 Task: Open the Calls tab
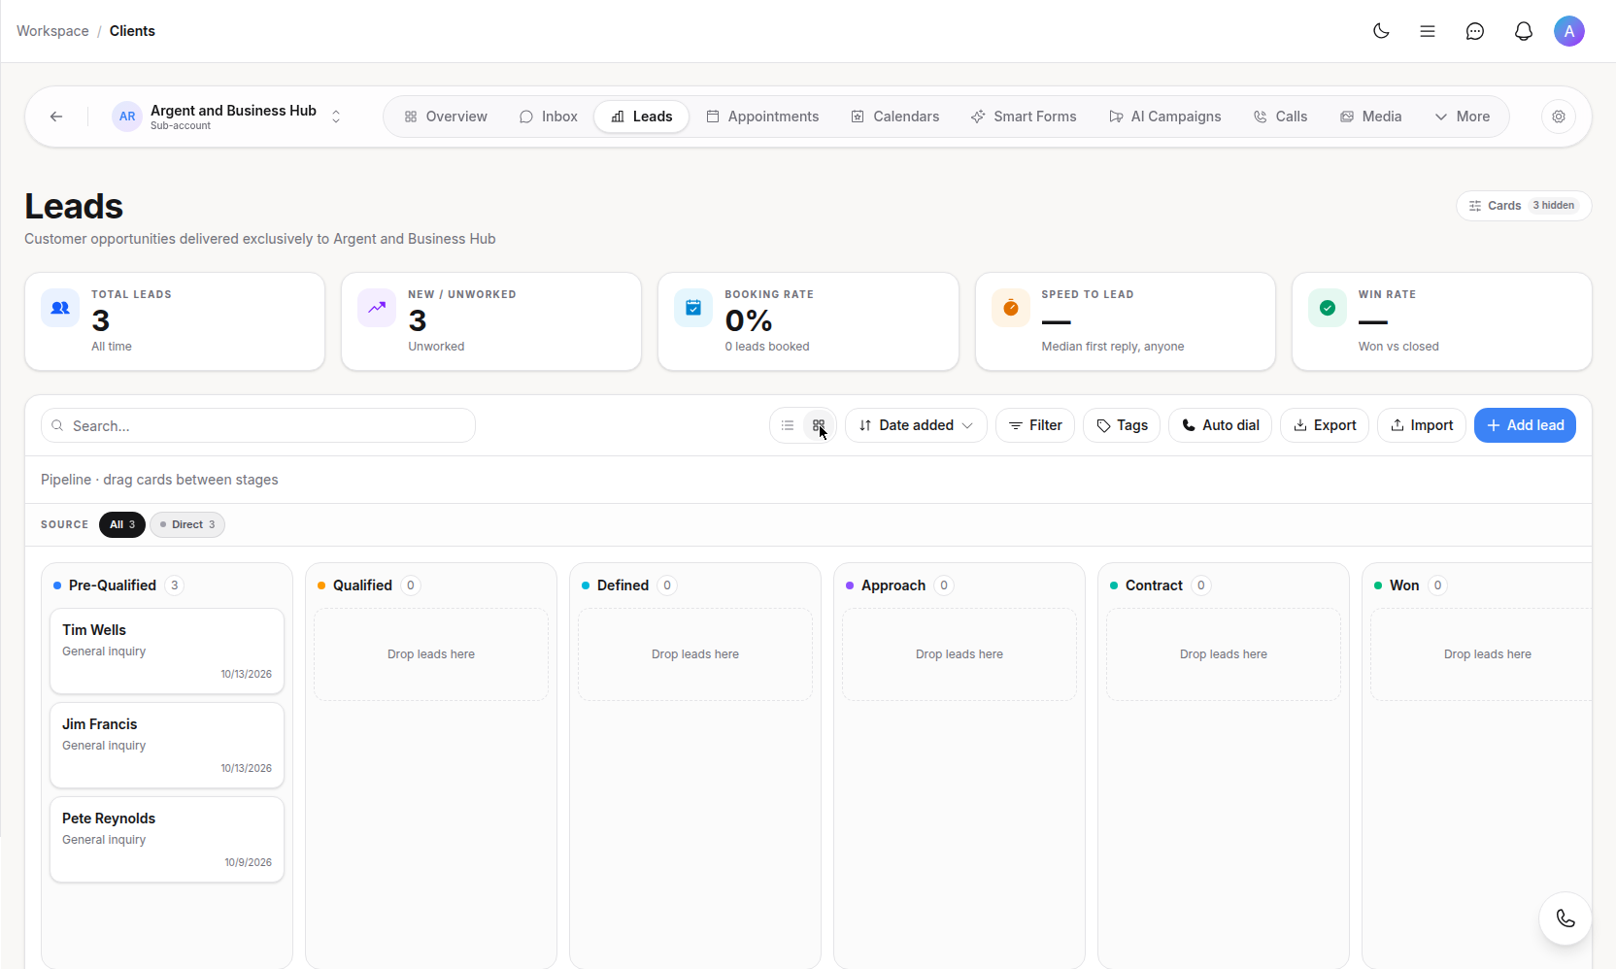point(1281,117)
